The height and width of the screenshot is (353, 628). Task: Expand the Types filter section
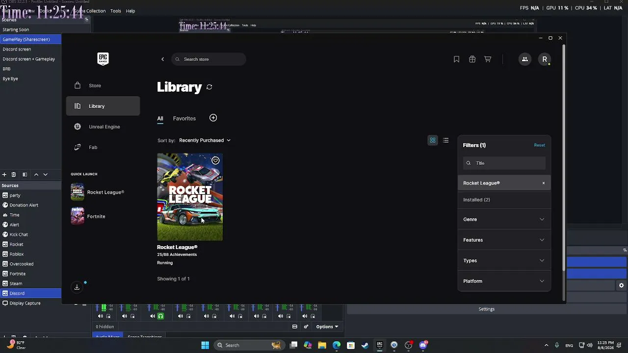point(504,261)
